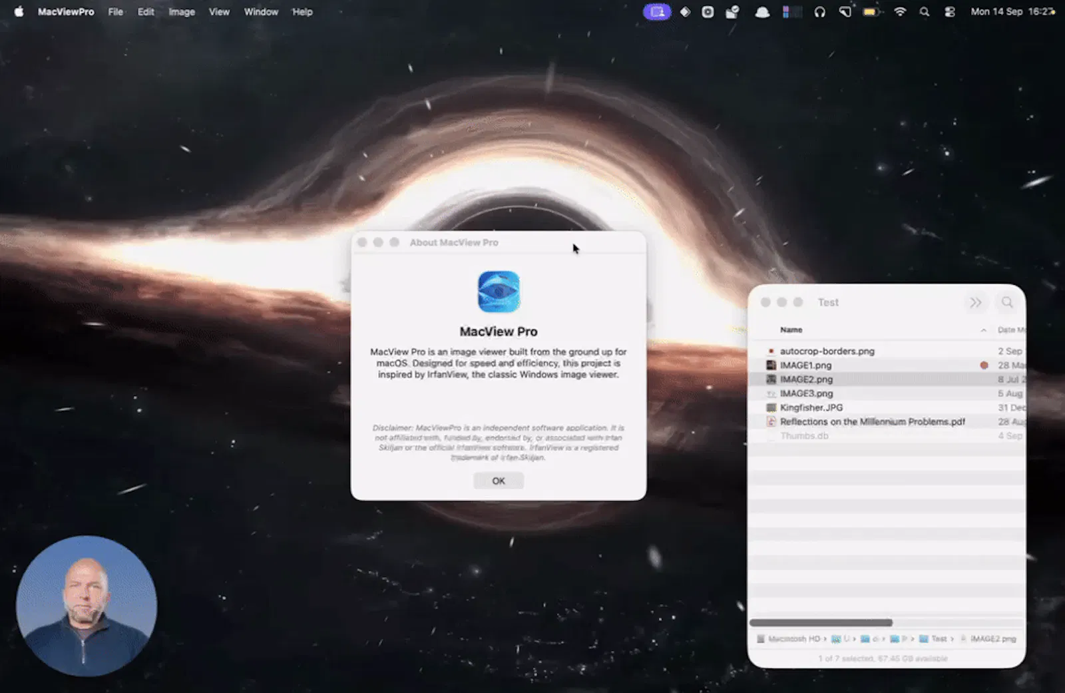Select Kingfisher.JPG file
This screenshot has width=1065, height=693.
[x=887, y=407]
